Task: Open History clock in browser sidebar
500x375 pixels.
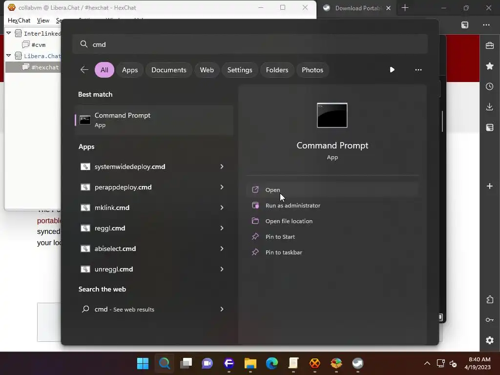Action: (x=489, y=86)
